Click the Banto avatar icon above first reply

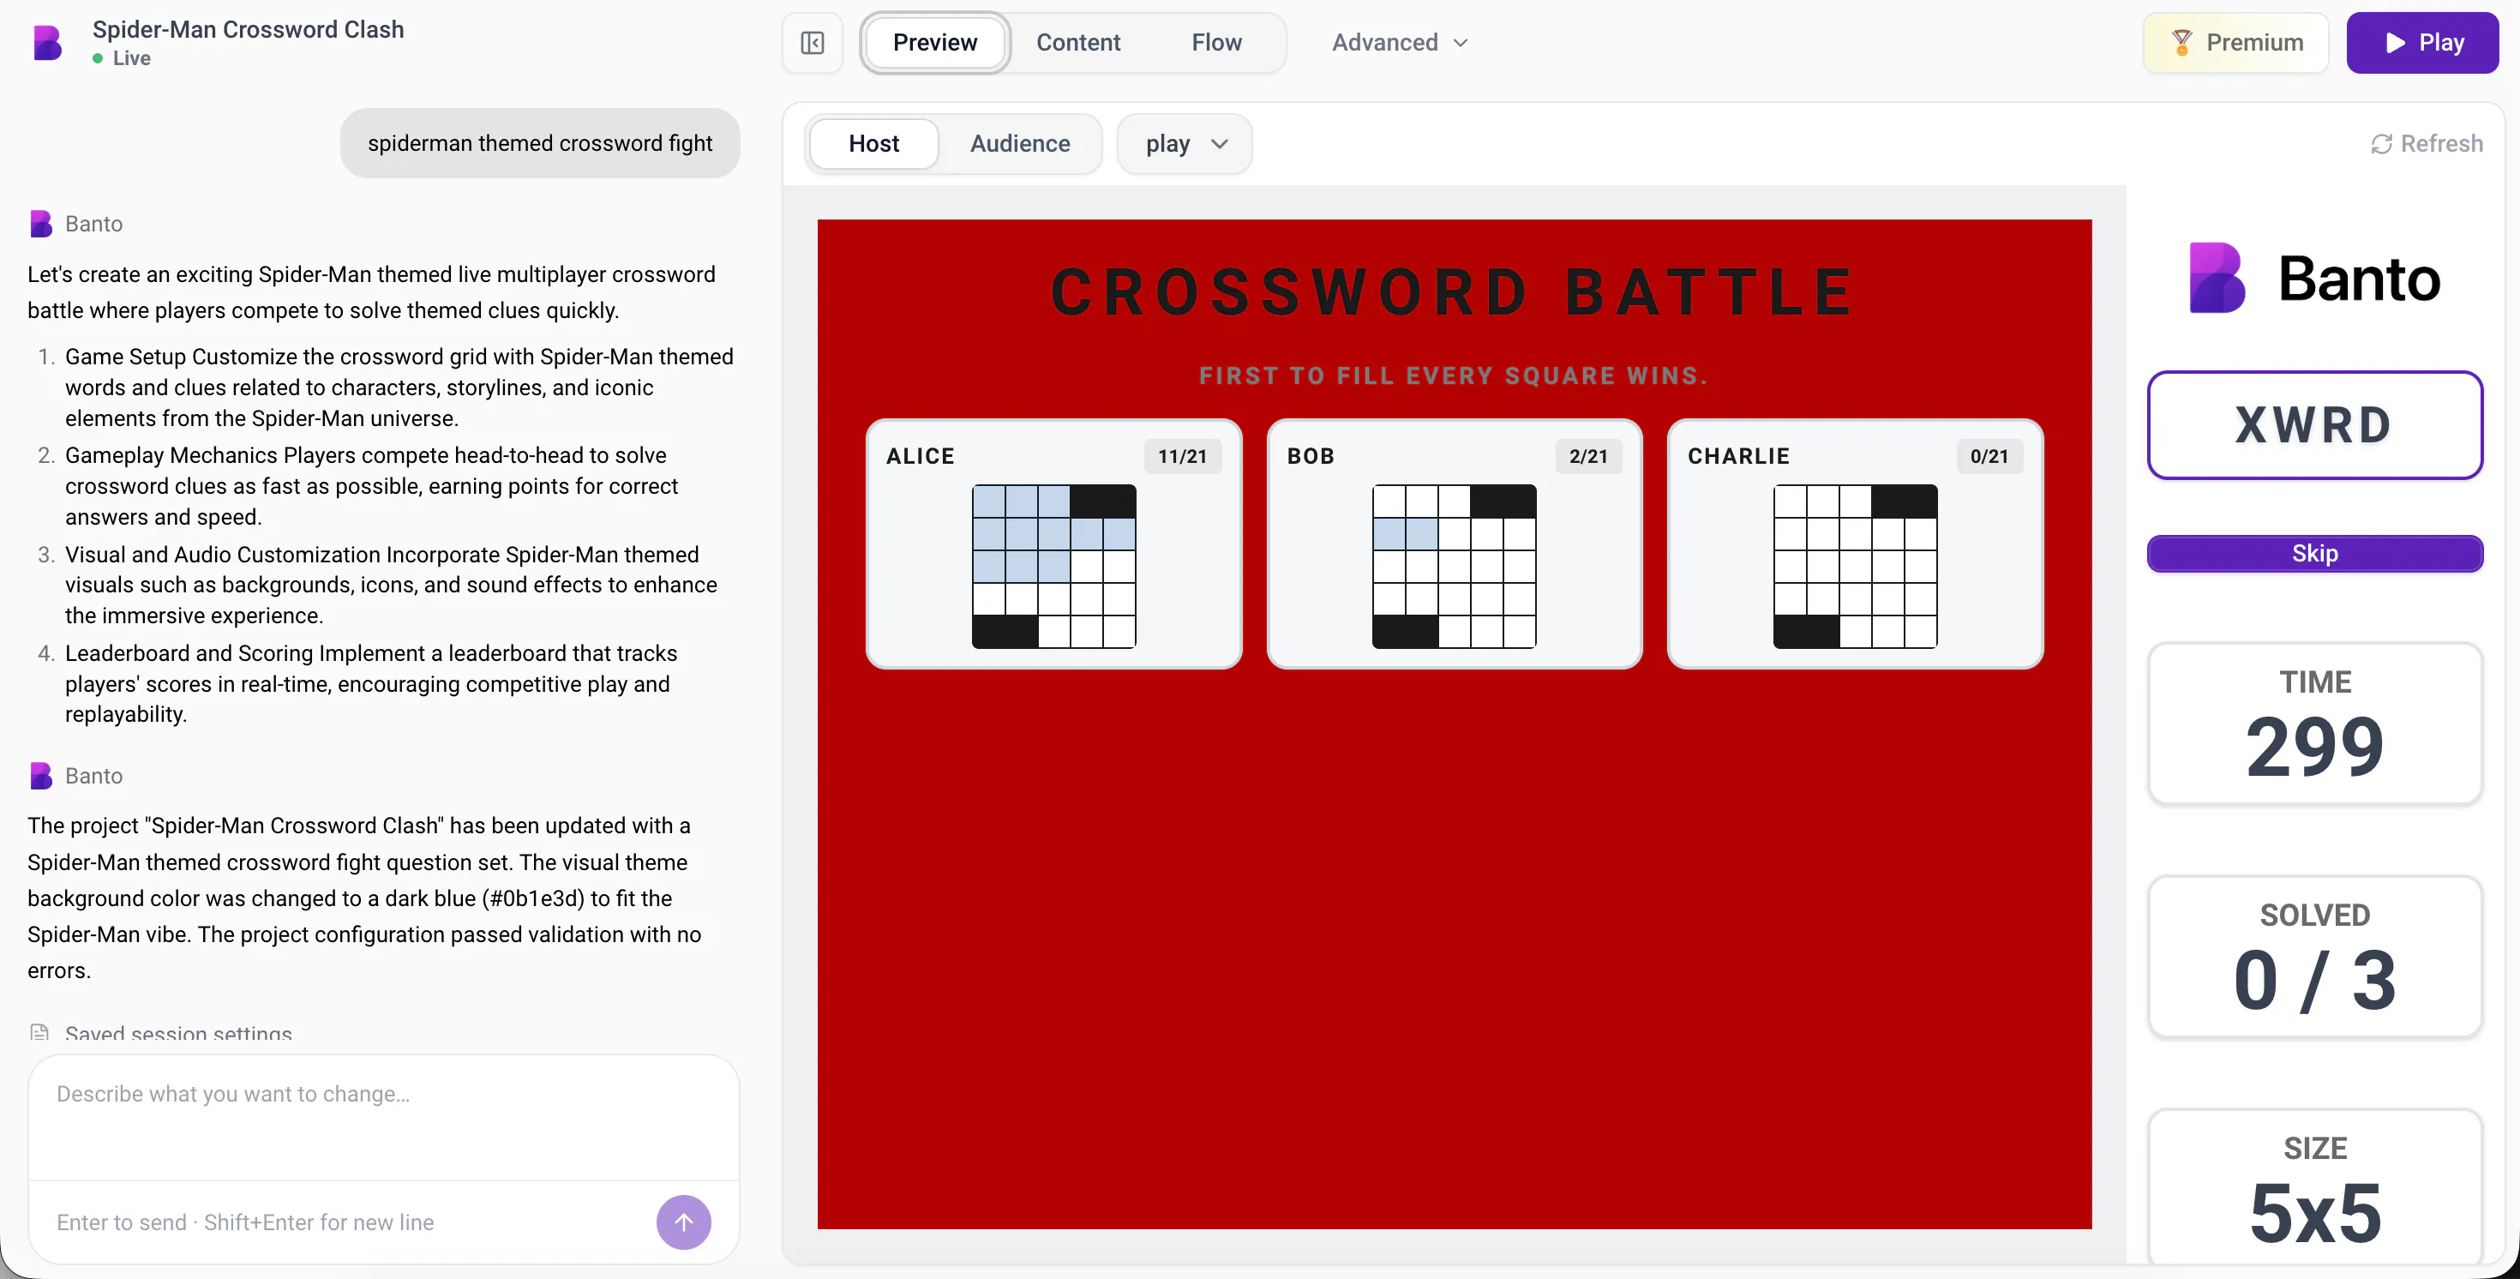tap(40, 224)
